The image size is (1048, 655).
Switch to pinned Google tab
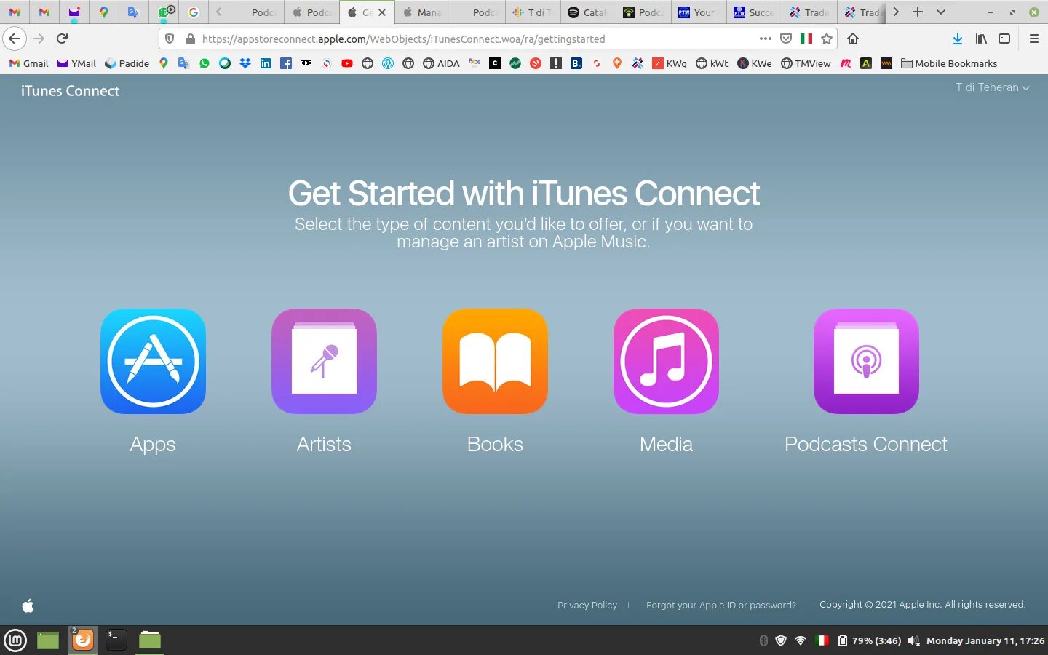click(x=194, y=12)
